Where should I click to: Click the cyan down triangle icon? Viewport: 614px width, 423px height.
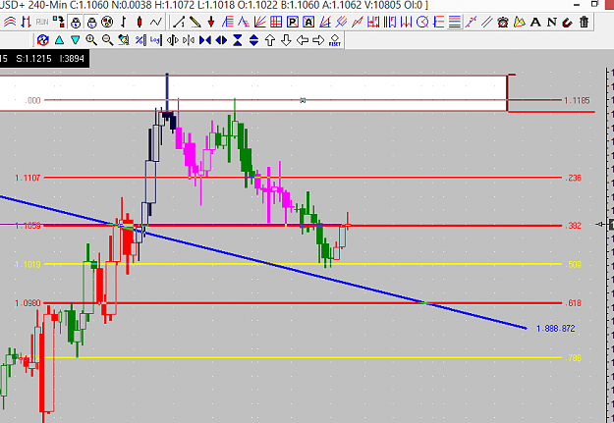click(x=76, y=40)
